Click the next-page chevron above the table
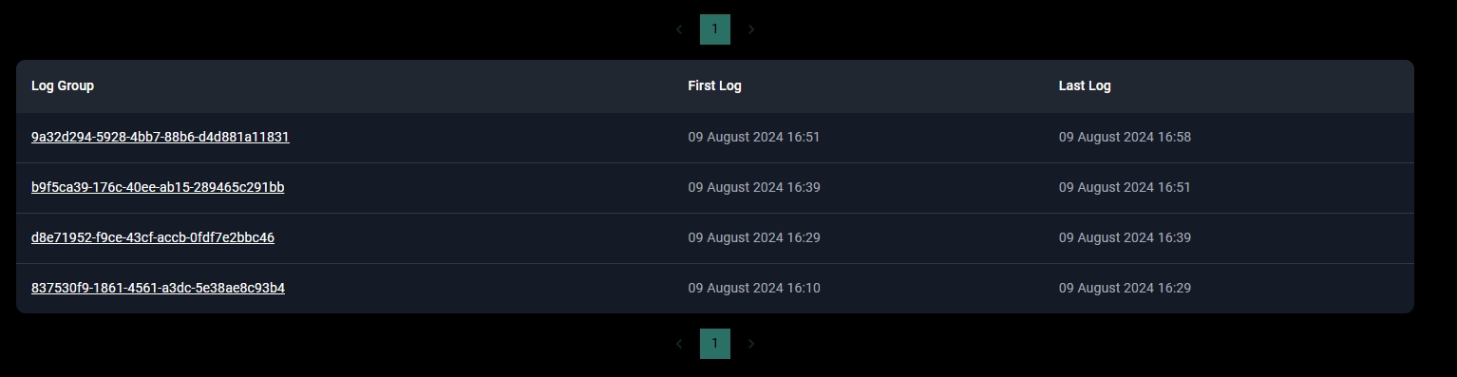1457x377 pixels. (x=751, y=29)
